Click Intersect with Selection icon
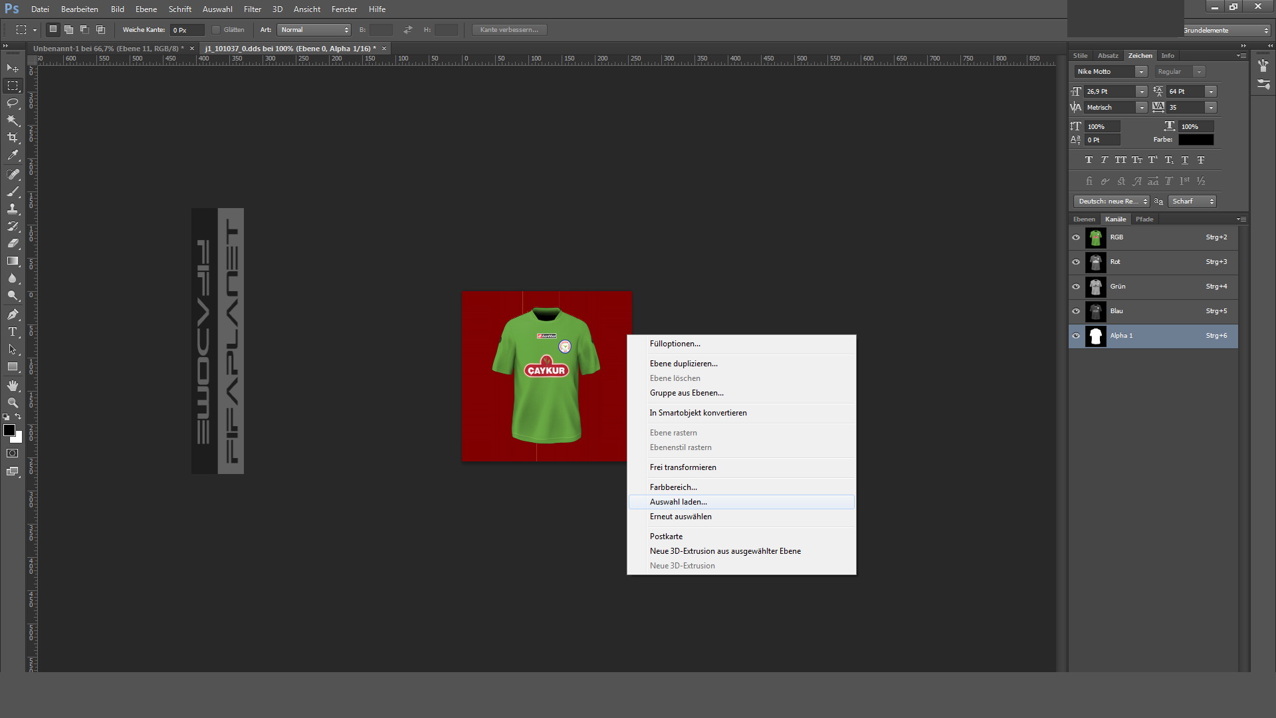Image resolution: width=1276 pixels, height=718 pixels. click(100, 29)
